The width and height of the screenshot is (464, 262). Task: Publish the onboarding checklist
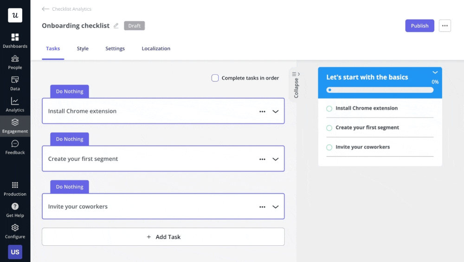pos(419,26)
